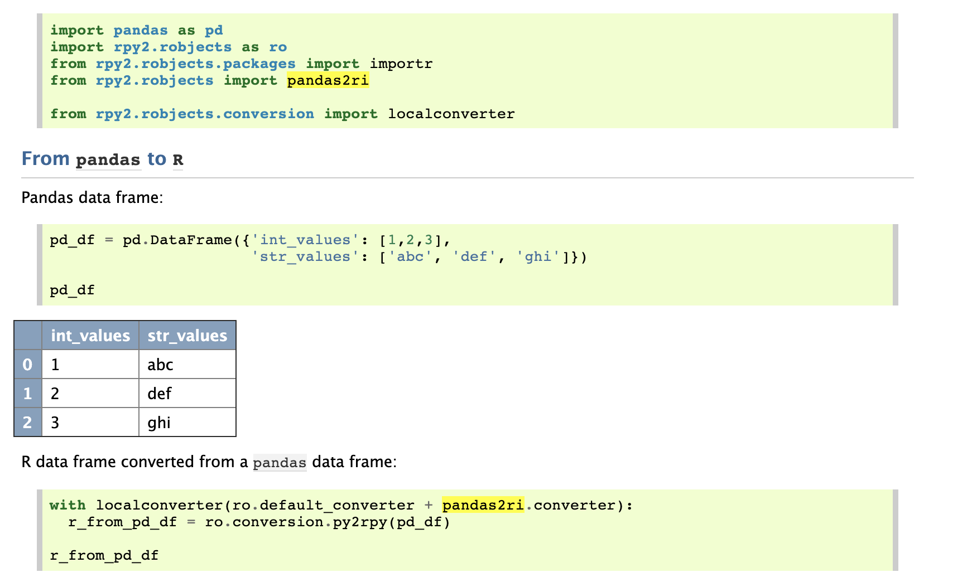Viewport: 972px width, 582px height.
Task: Select table cell 'def'
Action: [187, 394]
